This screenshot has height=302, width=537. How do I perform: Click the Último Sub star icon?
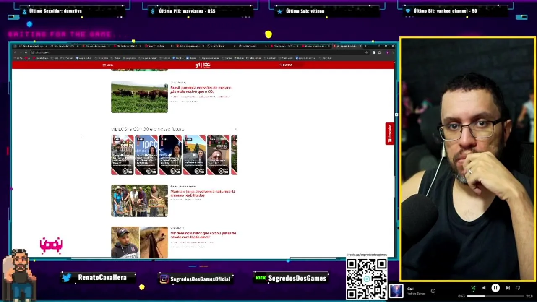[279, 11]
